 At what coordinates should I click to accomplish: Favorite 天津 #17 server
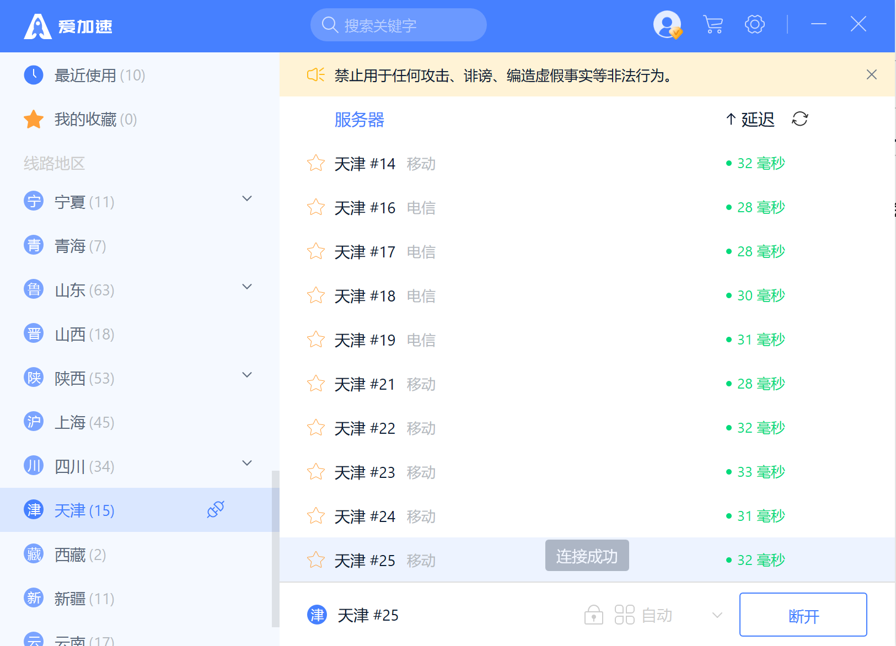pos(316,251)
